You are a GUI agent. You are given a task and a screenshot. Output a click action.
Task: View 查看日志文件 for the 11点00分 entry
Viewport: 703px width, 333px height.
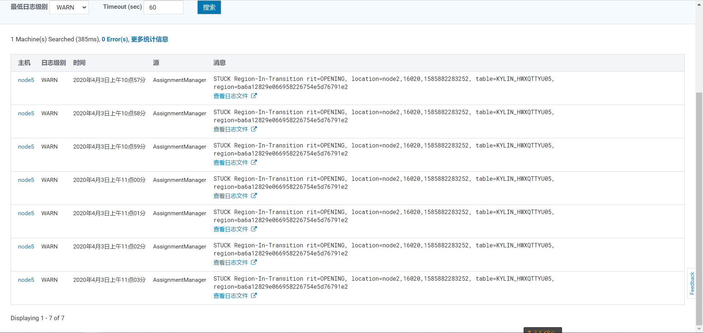tap(231, 196)
